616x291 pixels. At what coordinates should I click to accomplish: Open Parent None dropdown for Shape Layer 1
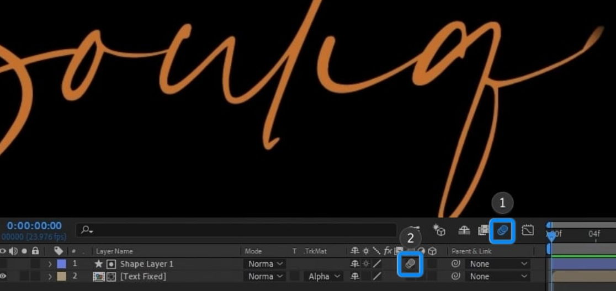coord(498,264)
